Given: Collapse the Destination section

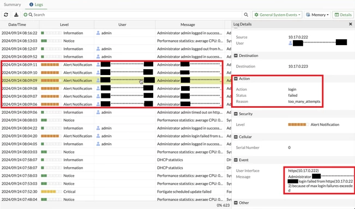Looking at the screenshot, I should [x=236, y=56].
